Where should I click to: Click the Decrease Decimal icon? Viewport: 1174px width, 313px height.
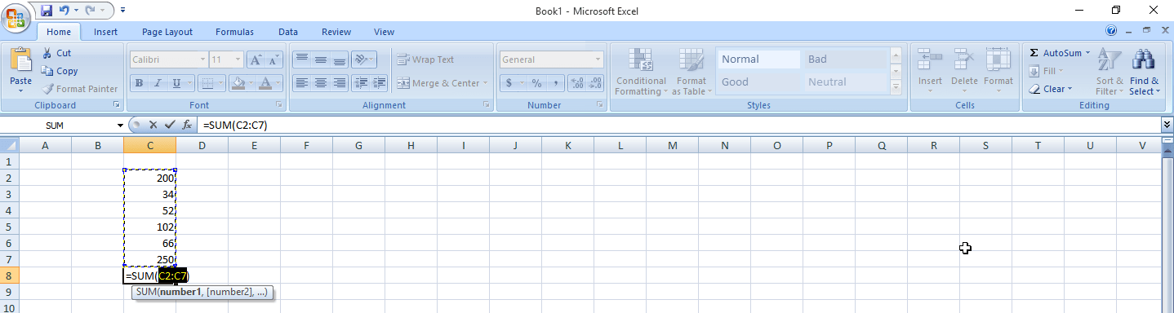[x=596, y=82]
